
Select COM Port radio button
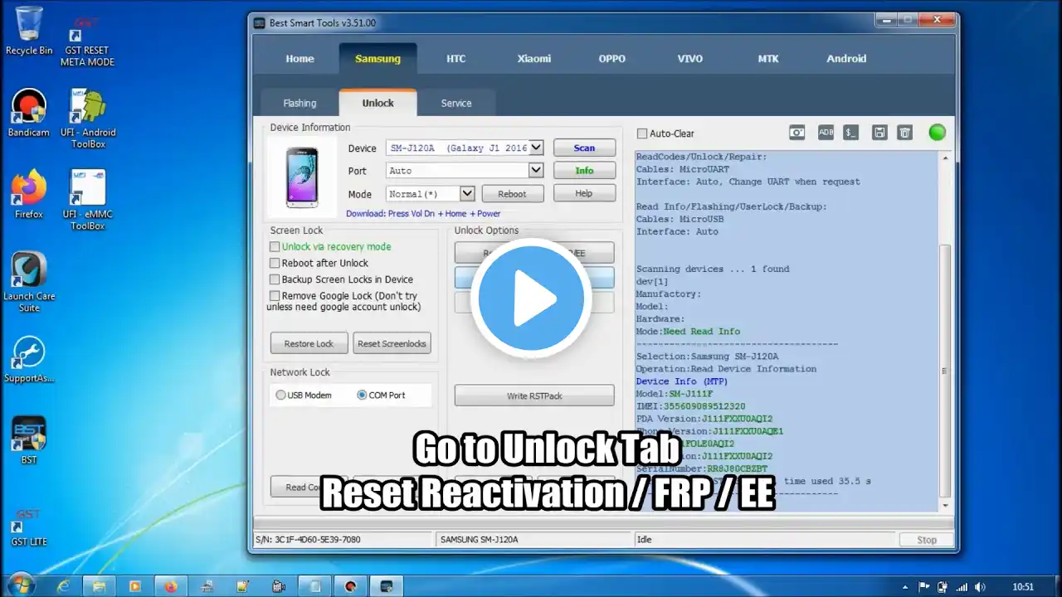362,396
